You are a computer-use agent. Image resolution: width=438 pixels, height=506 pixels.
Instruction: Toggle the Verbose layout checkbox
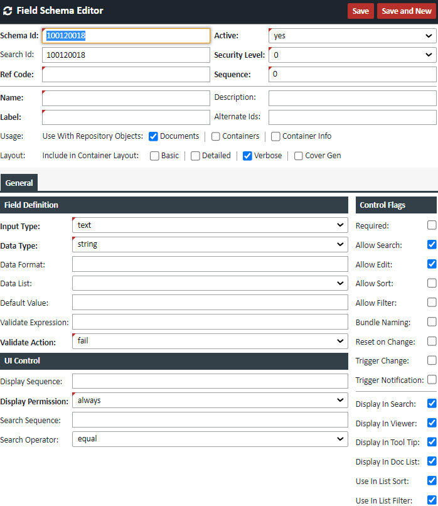[x=247, y=156]
